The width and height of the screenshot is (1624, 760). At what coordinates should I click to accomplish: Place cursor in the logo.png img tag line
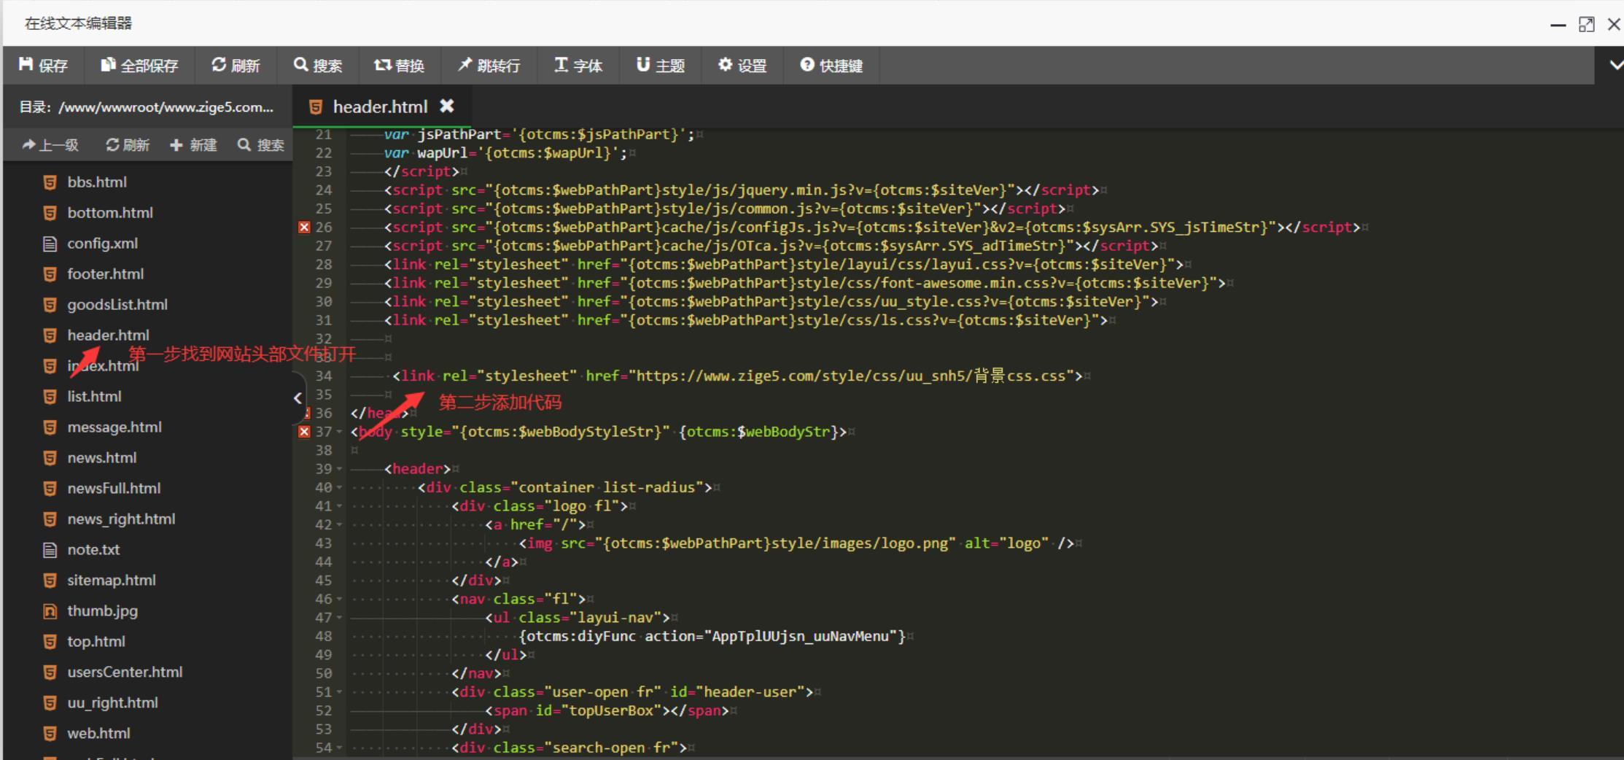pos(796,543)
